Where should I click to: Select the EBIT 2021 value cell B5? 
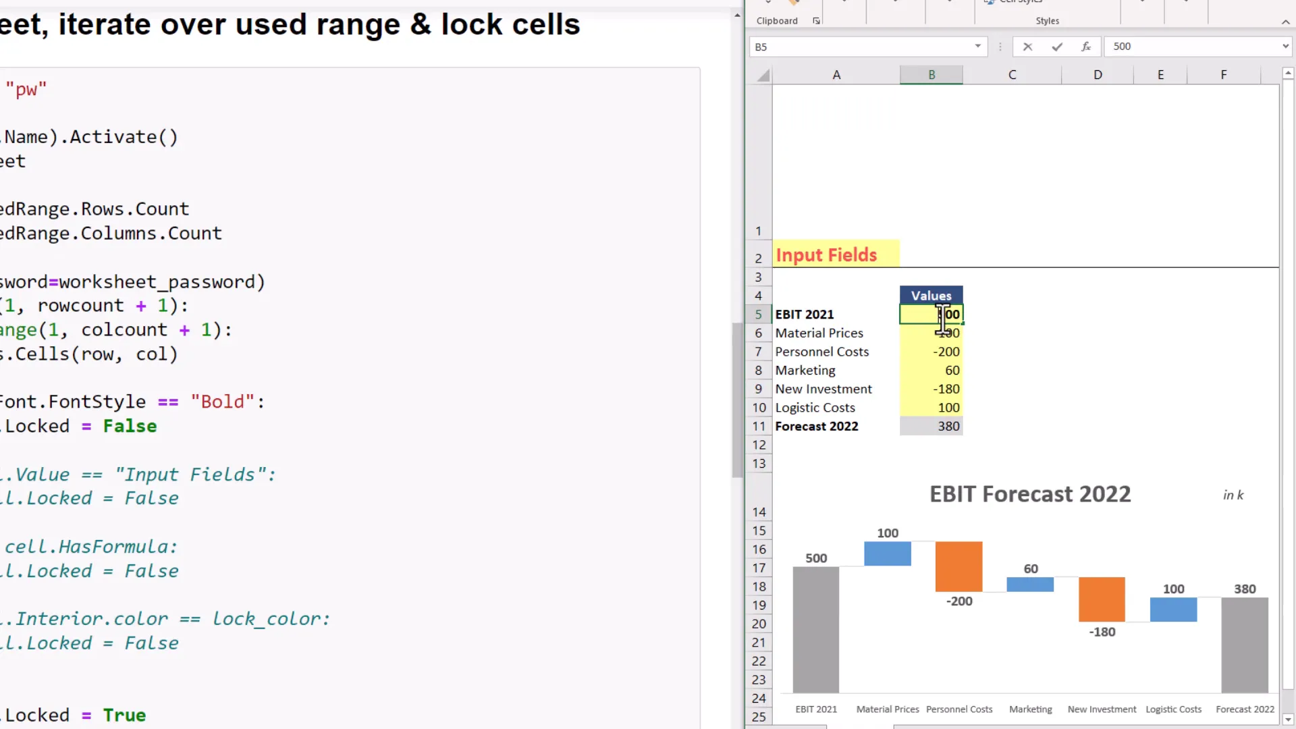(932, 315)
